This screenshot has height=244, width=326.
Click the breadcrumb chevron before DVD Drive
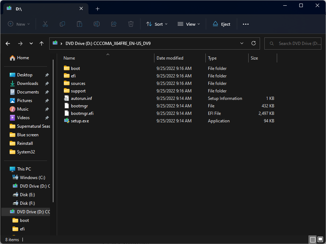61,44
